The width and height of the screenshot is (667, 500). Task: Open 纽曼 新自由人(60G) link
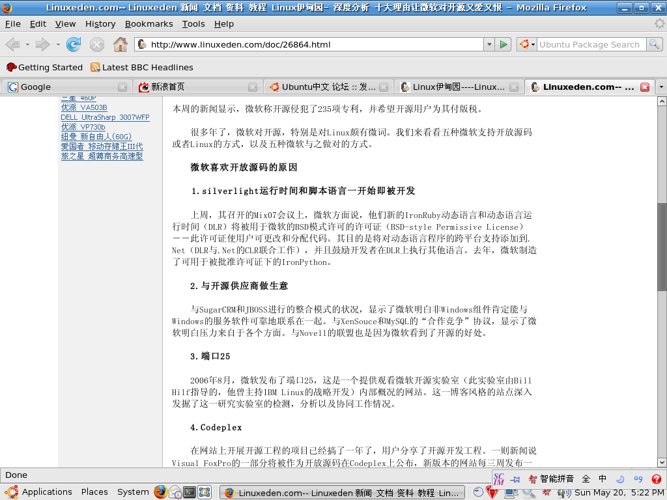96,137
